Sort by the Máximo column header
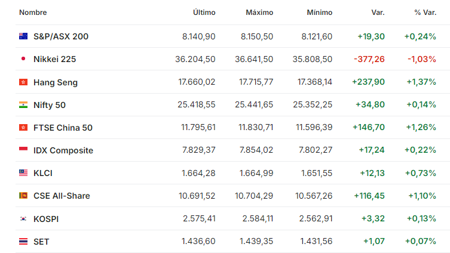The height and width of the screenshot is (253, 450). [x=259, y=13]
